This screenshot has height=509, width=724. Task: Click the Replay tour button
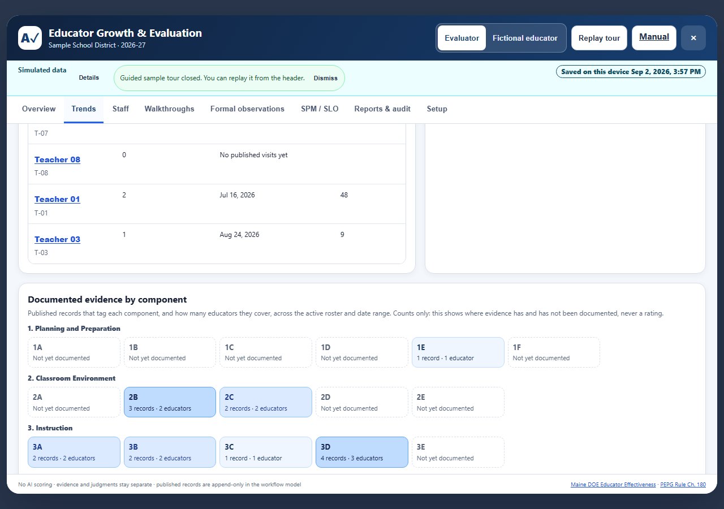pos(599,38)
